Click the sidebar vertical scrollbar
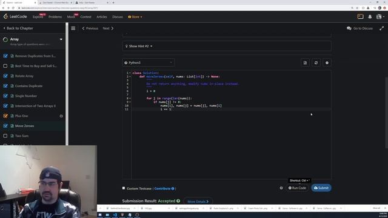Screen dimensions: 388x218 point(67,84)
